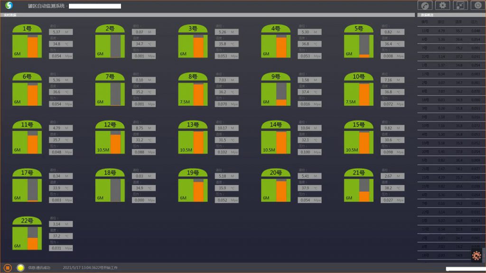This screenshot has height=273, width=486.
Task: Click the 压力 column header in data table
Action: [474, 22]
